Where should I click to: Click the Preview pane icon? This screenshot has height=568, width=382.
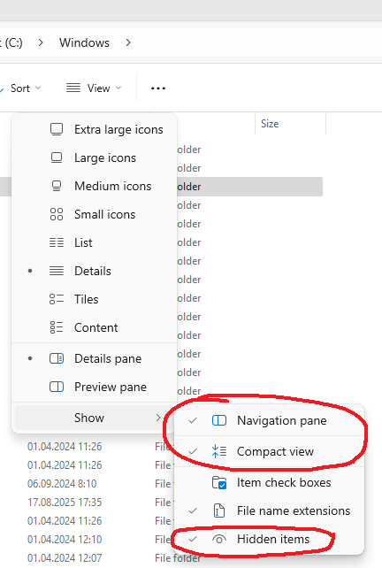click(x=57, y=387)
